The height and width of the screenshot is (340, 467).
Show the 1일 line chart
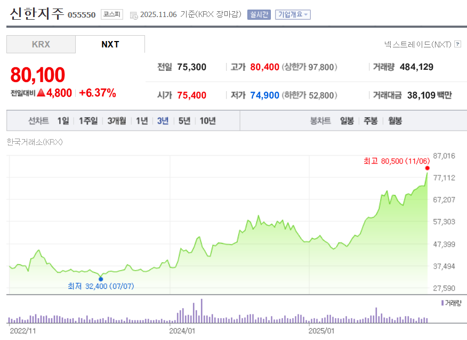point(63,120)
